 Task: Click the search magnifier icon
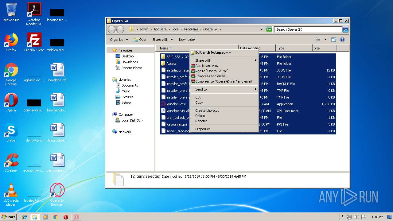click(x=345, y=29)
